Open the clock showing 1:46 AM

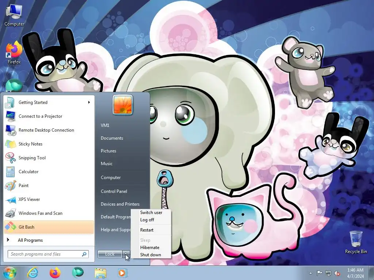tap(355, 273)
